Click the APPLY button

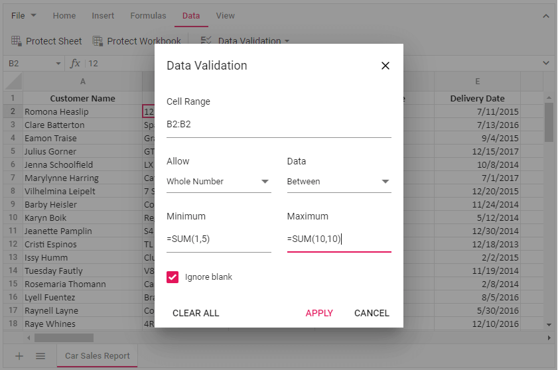[319, 313]
